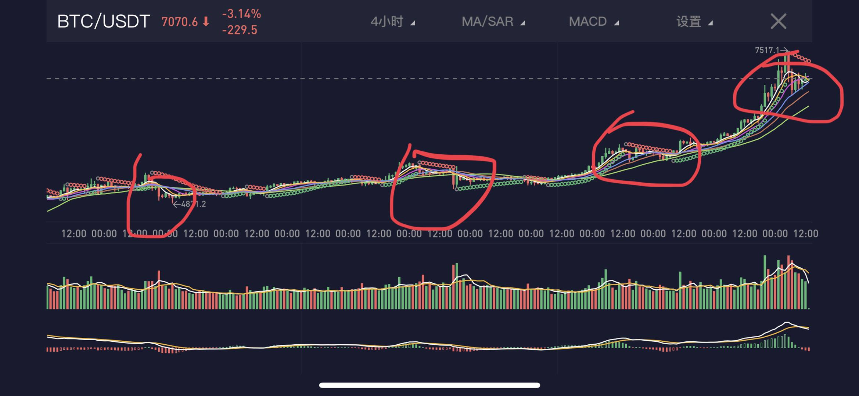Image resolution: width=859 pixels, height=396 pixels.
Task: Tap the -3.14% change percentage
Action: [241, 14]
